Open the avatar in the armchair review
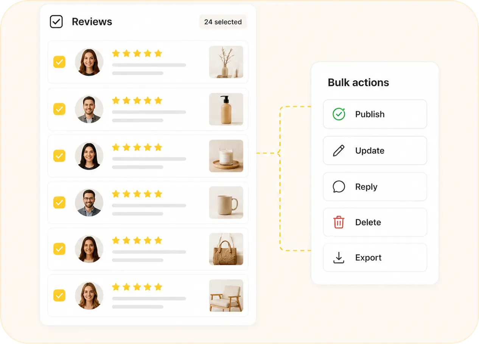479x344 pixels. point(89,296)
